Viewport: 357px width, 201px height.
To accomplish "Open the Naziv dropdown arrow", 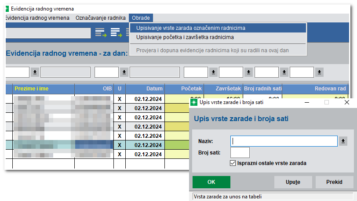I will (343, 141).
